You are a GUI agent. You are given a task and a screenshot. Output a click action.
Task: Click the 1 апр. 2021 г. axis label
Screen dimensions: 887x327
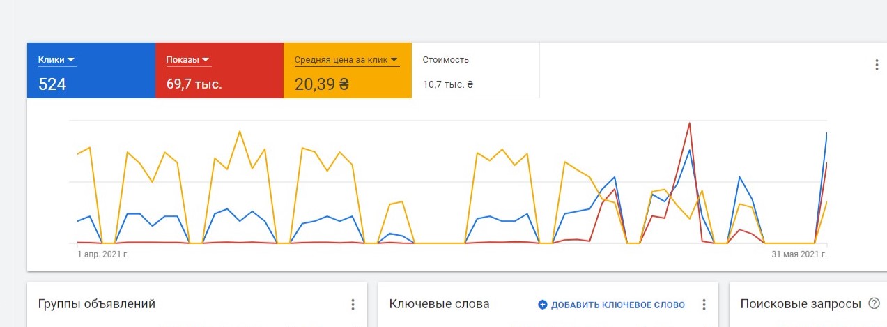point(103,254)
